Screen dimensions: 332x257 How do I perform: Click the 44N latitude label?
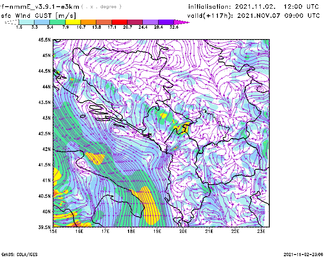coord(46,86)
